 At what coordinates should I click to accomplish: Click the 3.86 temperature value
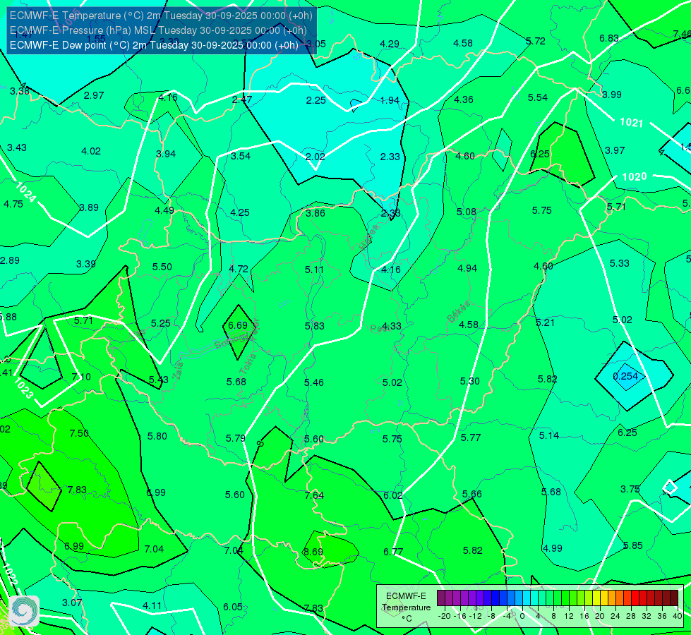[x=315, y=213]
